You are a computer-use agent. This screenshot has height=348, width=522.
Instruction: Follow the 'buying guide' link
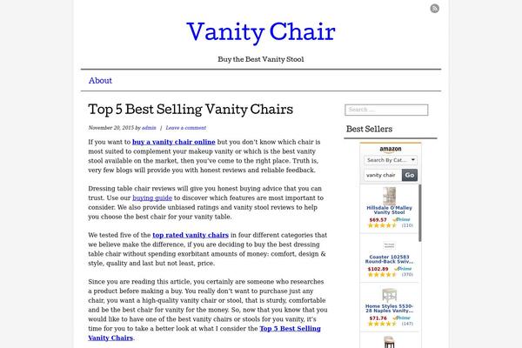coord(152,197)
